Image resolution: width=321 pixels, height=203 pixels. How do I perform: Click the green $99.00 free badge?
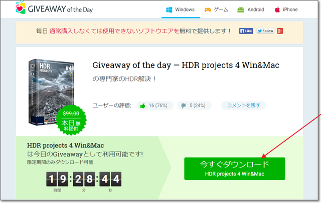(x=71, y=120)
